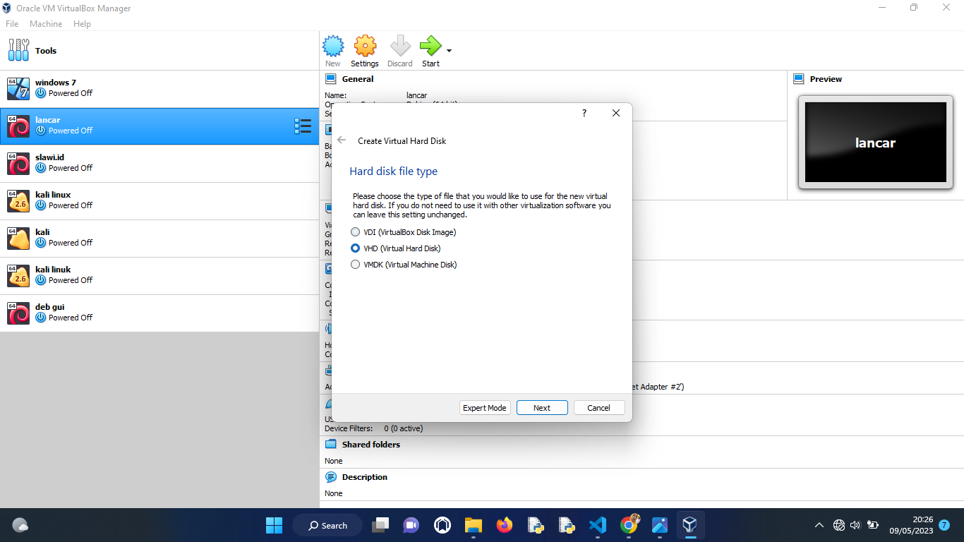This screenshot has height=542, width=964.
Task: Open Task View from taskbar
Action: (380, 525)
